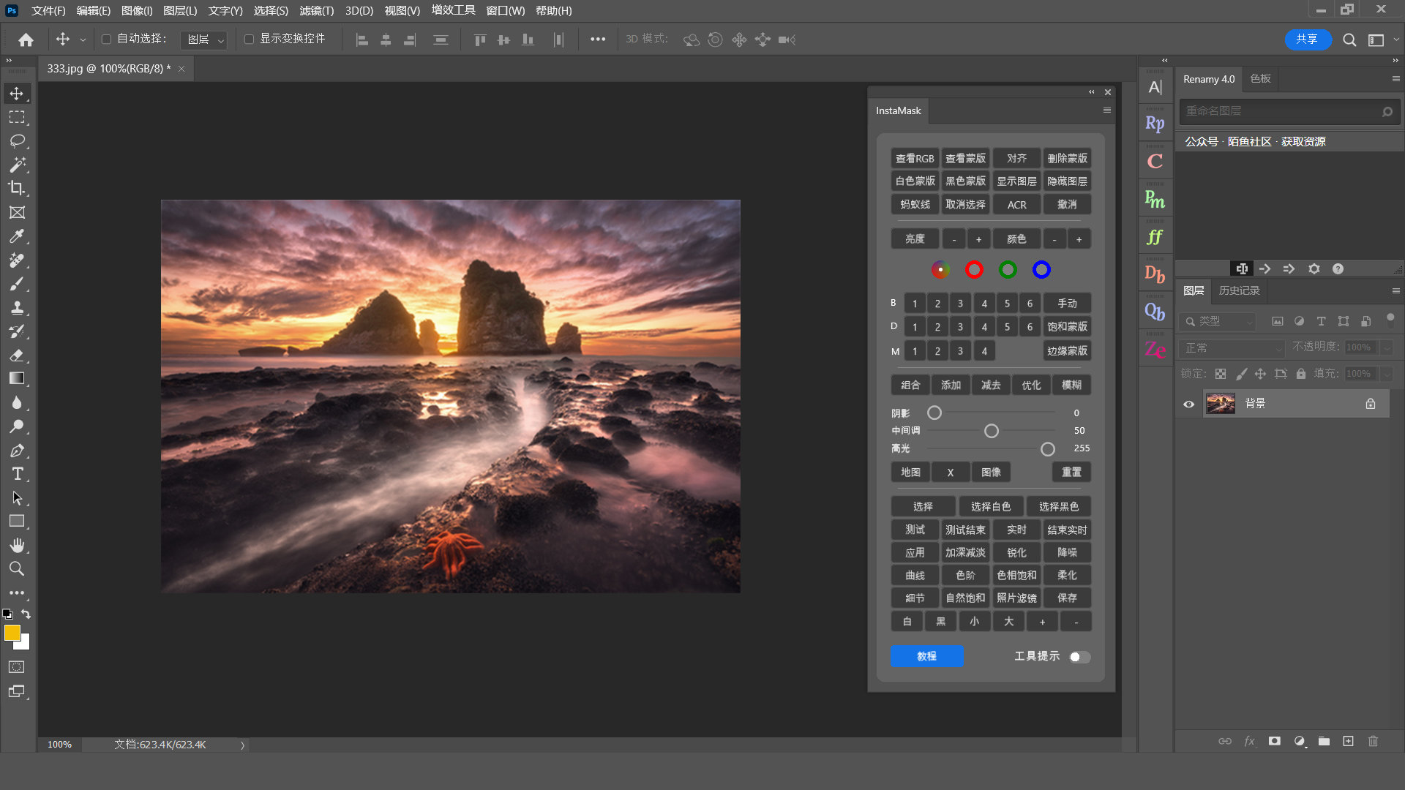
Task: Select the Lasso tool
Action: pos(17,140)
